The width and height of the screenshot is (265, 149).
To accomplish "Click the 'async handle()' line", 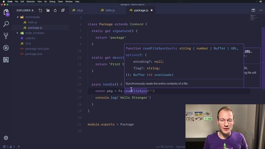I will point(107,84).
